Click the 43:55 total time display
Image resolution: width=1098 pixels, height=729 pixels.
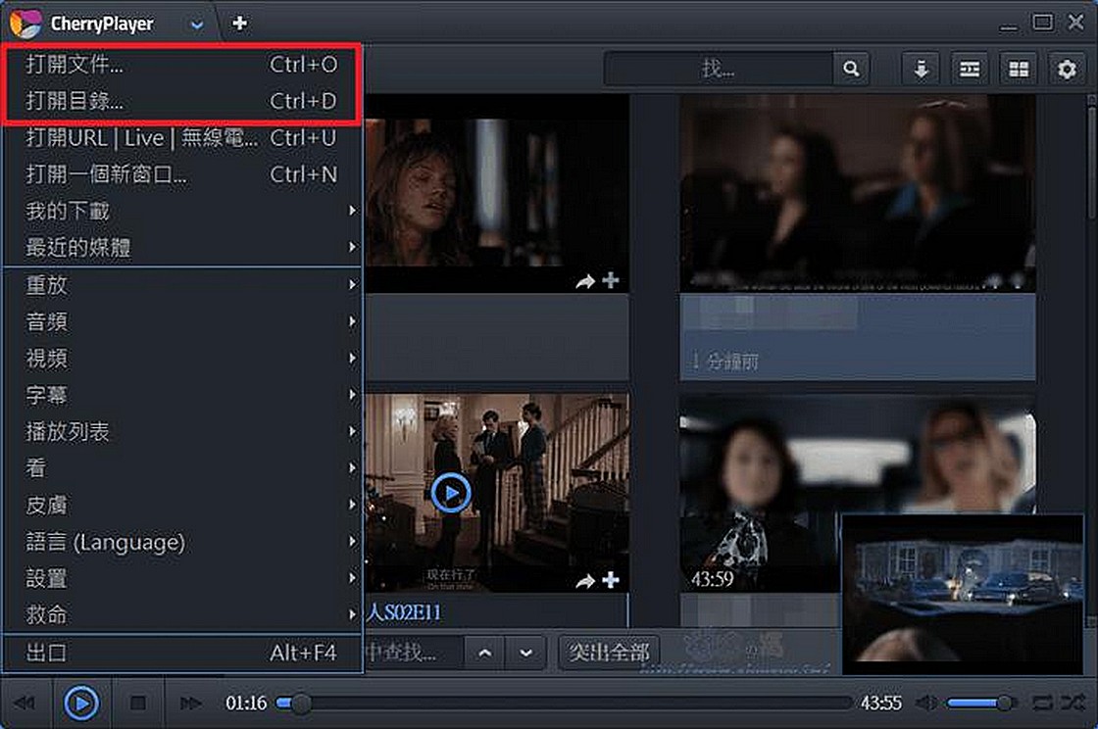pos(881,703)
